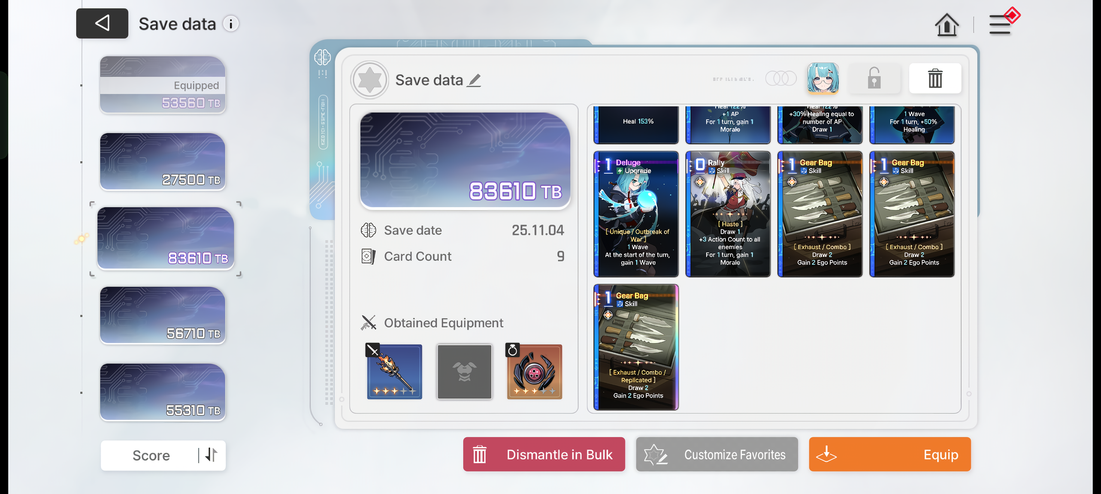Mark save as favorite using star emblem

[369, 80]
